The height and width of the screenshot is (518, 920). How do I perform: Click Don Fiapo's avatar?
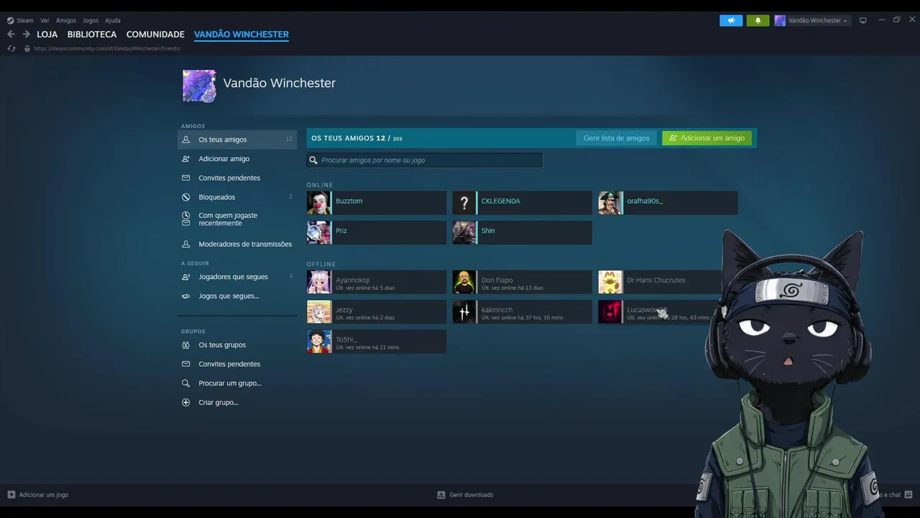click(x=464, y=282)
